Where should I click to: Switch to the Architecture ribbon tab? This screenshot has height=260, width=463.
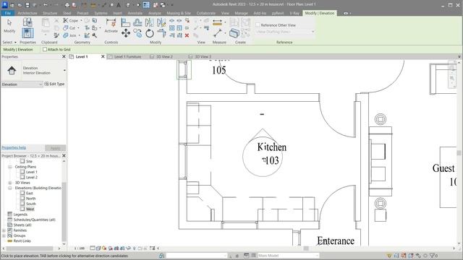[27, 13]
